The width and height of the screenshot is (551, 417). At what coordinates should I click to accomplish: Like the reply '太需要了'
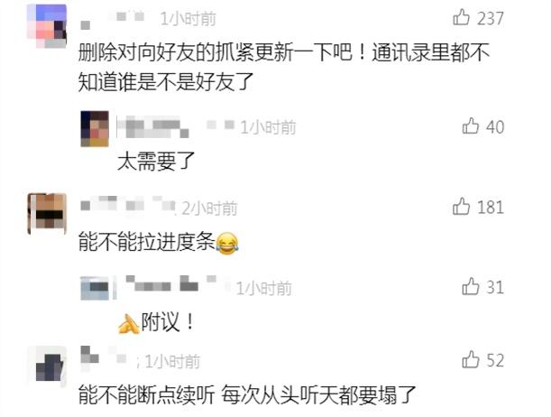[471, 125]
